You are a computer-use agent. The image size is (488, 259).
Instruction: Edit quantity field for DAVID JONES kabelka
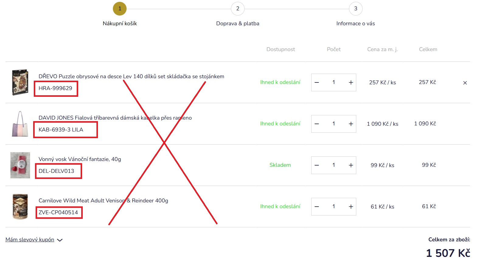click(334, 124)
